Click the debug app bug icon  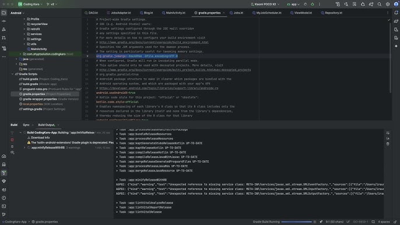(313, 4)
